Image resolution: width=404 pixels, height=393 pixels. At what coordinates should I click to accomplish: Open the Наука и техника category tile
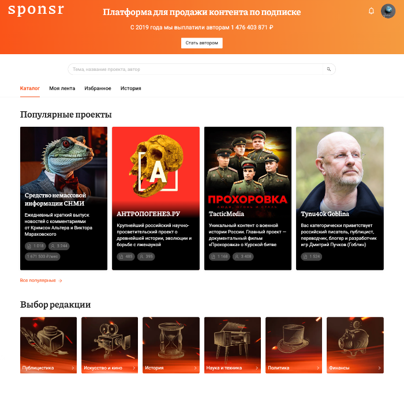click(233, 345)
